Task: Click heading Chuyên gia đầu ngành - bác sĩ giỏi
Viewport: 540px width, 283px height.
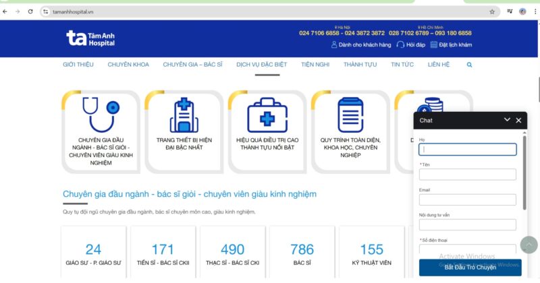Action: point(190,194)
